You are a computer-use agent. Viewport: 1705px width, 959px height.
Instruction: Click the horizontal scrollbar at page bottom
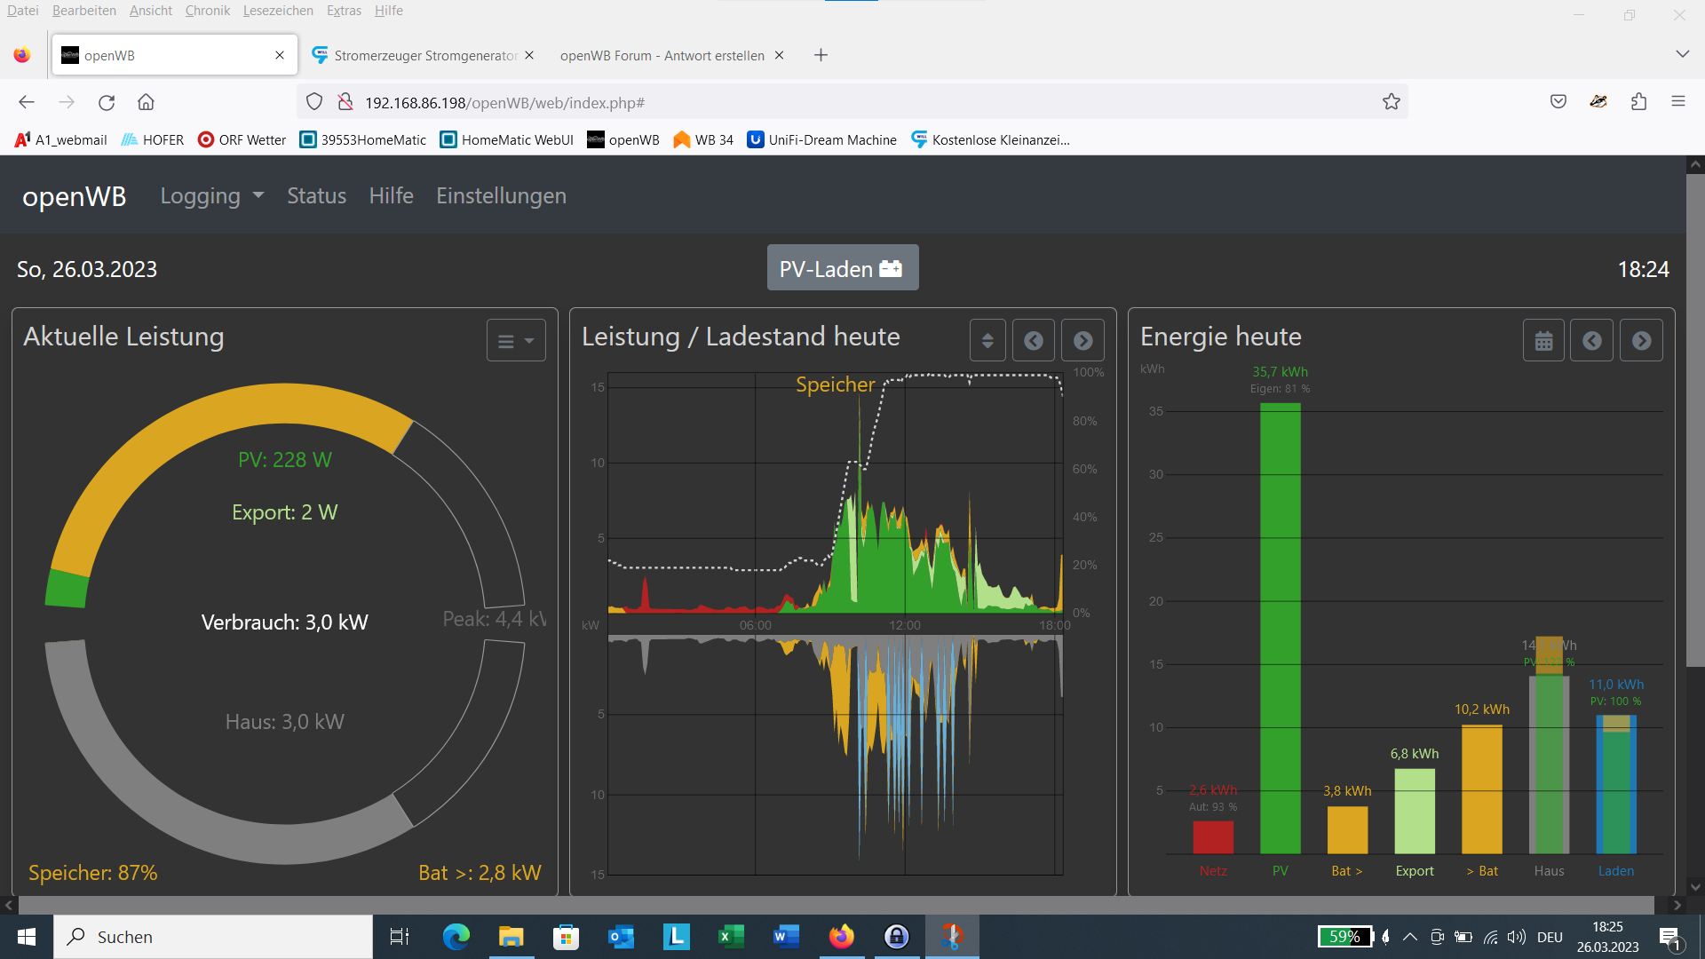pyautogui.click(x=835, y=905)
